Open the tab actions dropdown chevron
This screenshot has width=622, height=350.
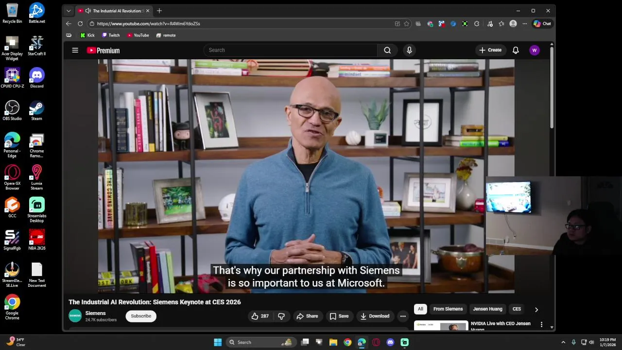(69, 11)
